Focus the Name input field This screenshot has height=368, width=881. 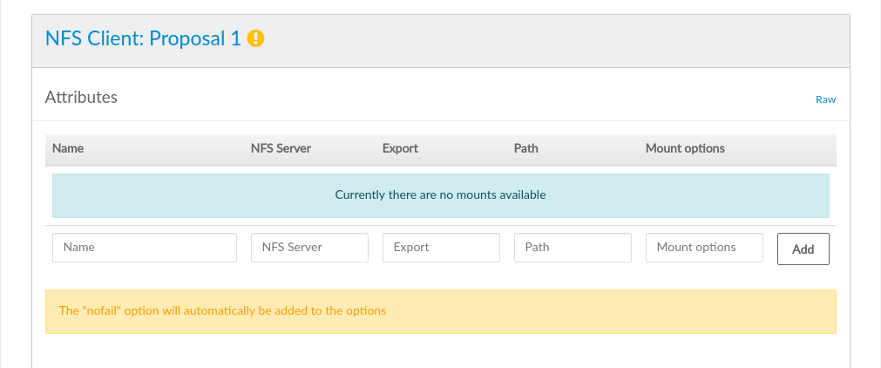click(x=145, y=248)
